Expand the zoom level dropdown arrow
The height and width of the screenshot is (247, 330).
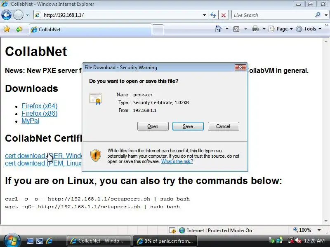pyautogui.click(x=319, y=230)
